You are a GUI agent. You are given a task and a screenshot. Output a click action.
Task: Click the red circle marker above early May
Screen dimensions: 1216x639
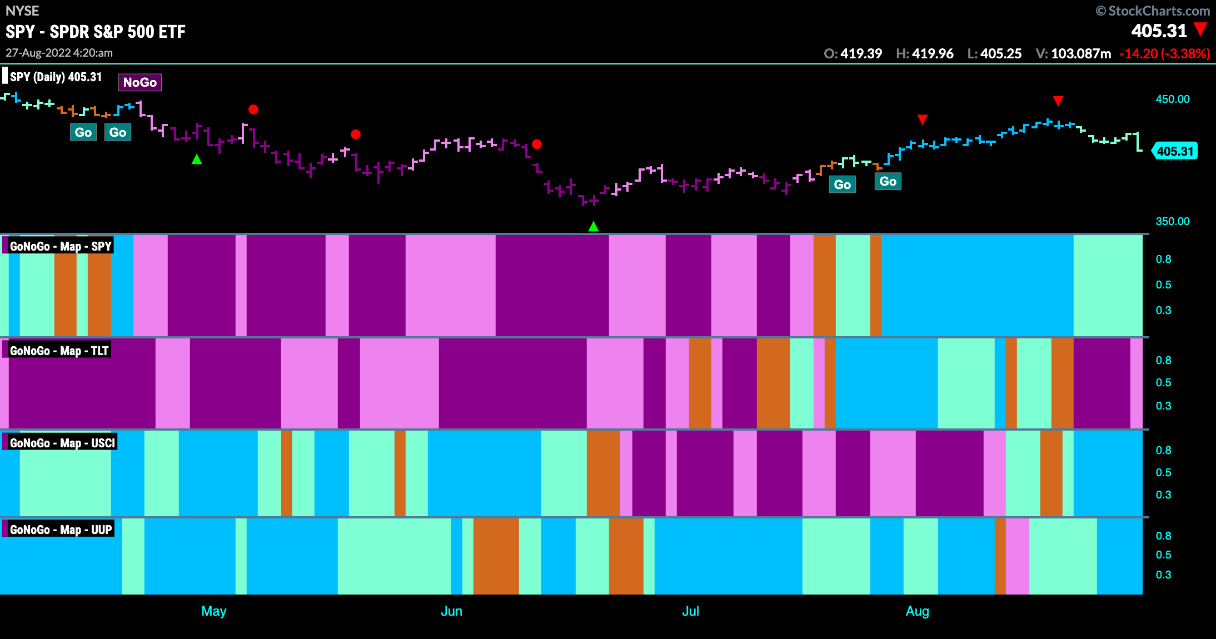click(253, 109)
